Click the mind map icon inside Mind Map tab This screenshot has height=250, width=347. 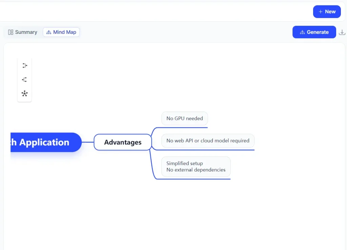click(x=48, y=32)
